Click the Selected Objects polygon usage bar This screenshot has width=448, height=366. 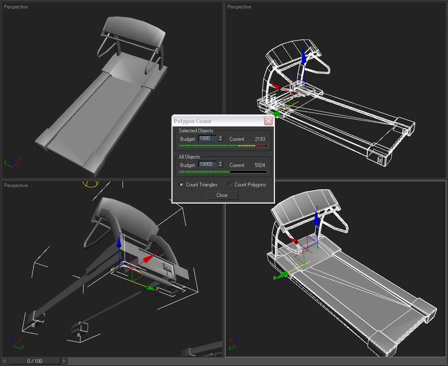pos(223,146)
